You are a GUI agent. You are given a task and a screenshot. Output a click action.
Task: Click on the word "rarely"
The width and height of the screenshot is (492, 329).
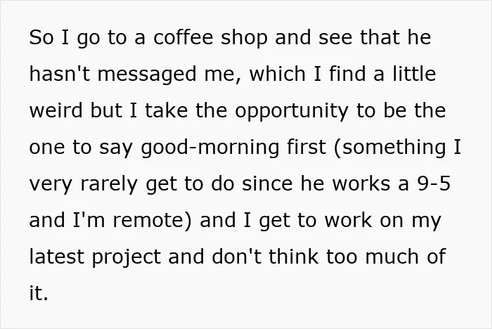tap(109, 185)
